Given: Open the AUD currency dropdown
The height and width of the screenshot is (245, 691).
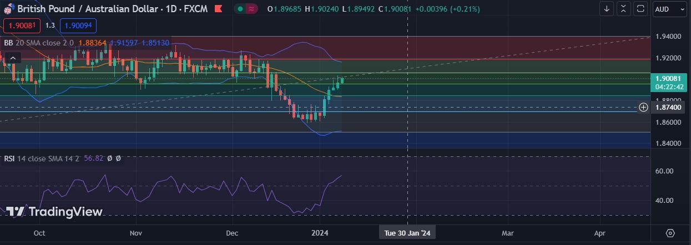Looking at the screenshot, I should coord(670,9).
